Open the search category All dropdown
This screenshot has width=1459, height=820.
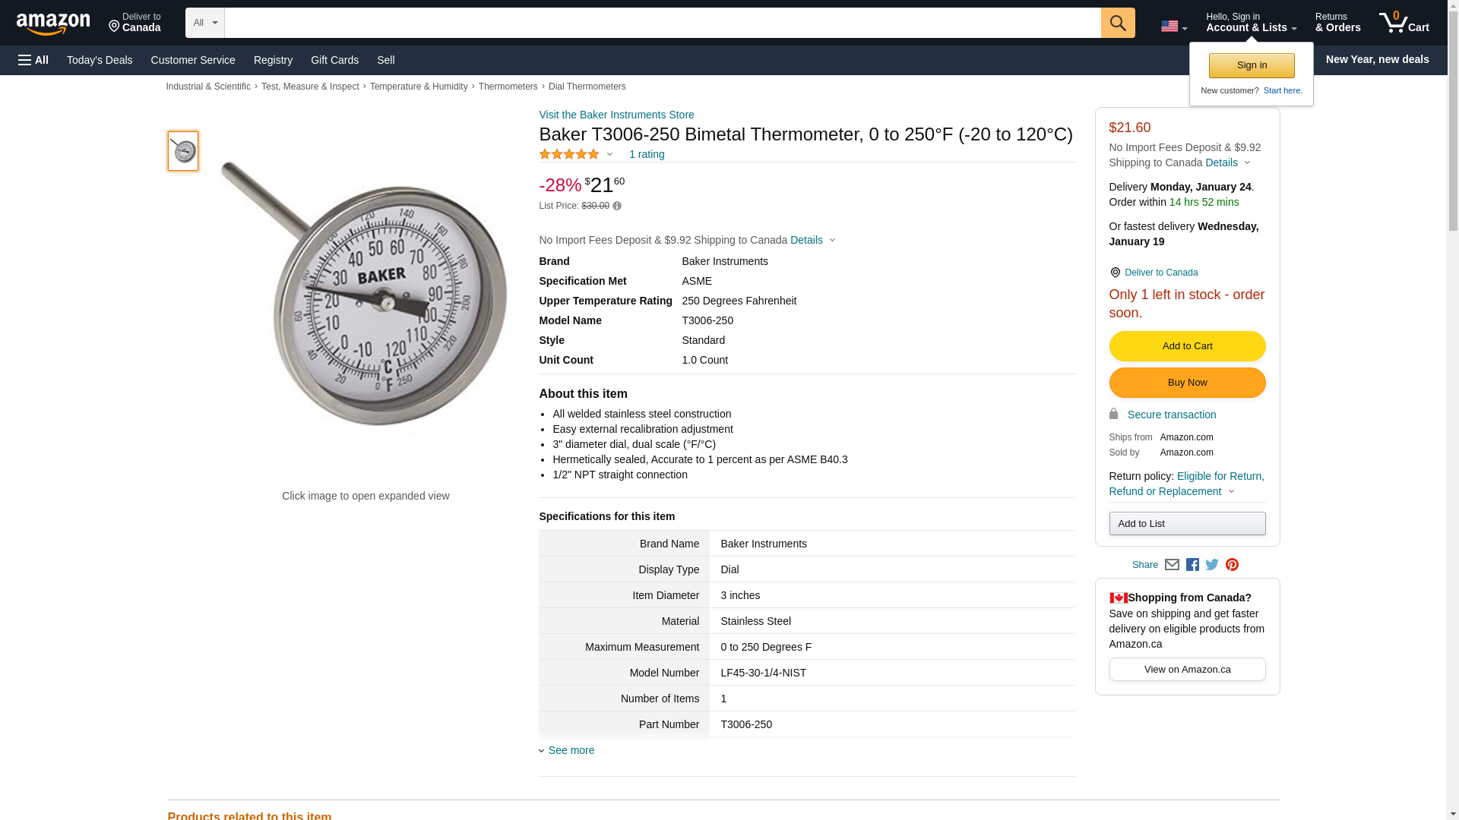204,23
